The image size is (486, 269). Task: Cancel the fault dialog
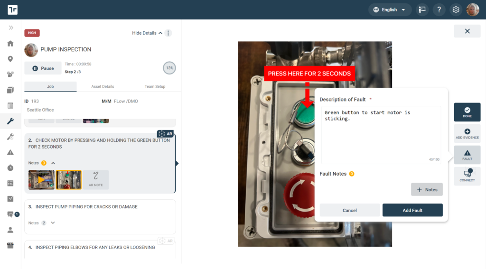[x=350, y=210]
